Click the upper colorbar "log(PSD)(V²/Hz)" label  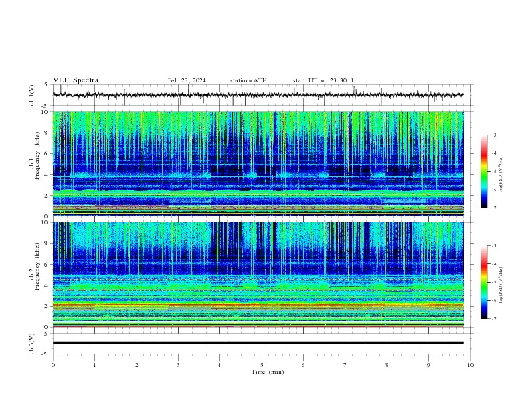501,175
